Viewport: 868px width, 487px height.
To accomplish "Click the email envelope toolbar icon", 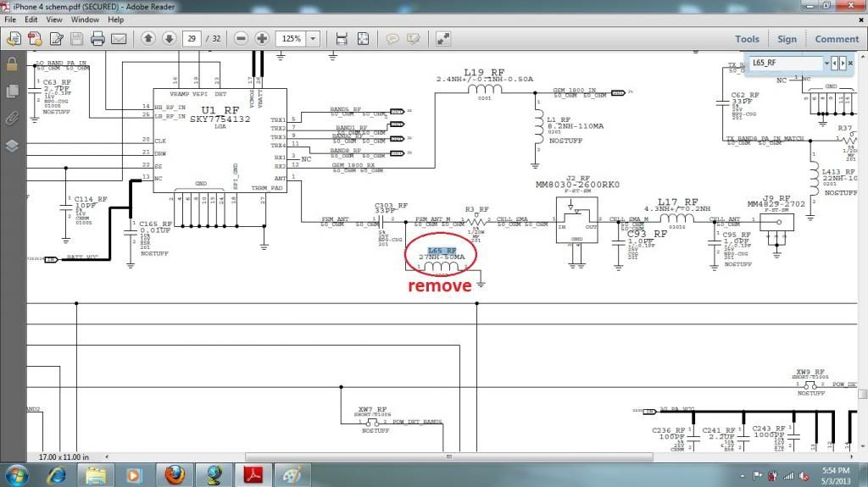I will (119, 39).
